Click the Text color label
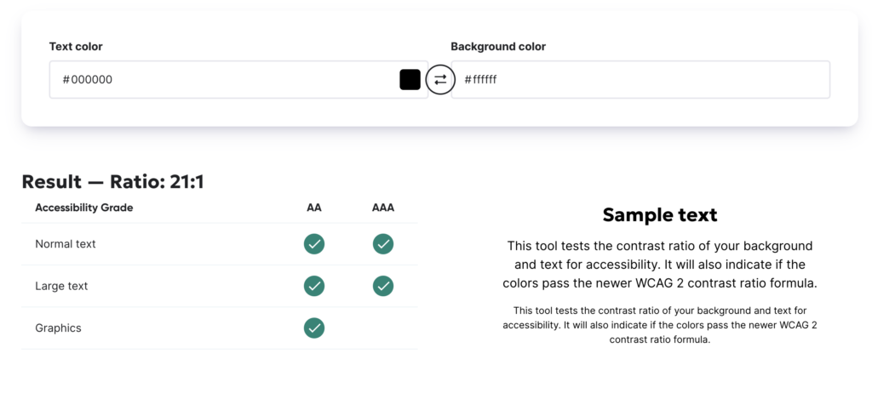Image resolution: width=872 pixels, height=399 pixels. 76,47
